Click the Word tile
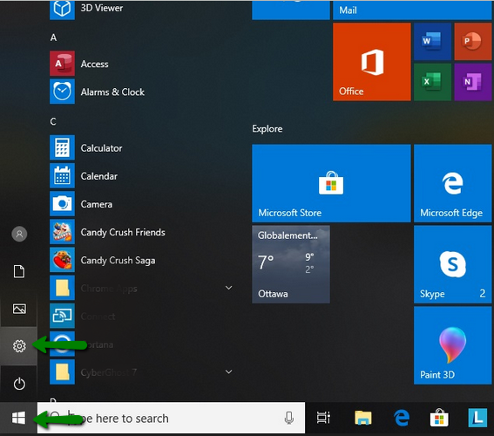494x436 pixels. coord(432,42)
